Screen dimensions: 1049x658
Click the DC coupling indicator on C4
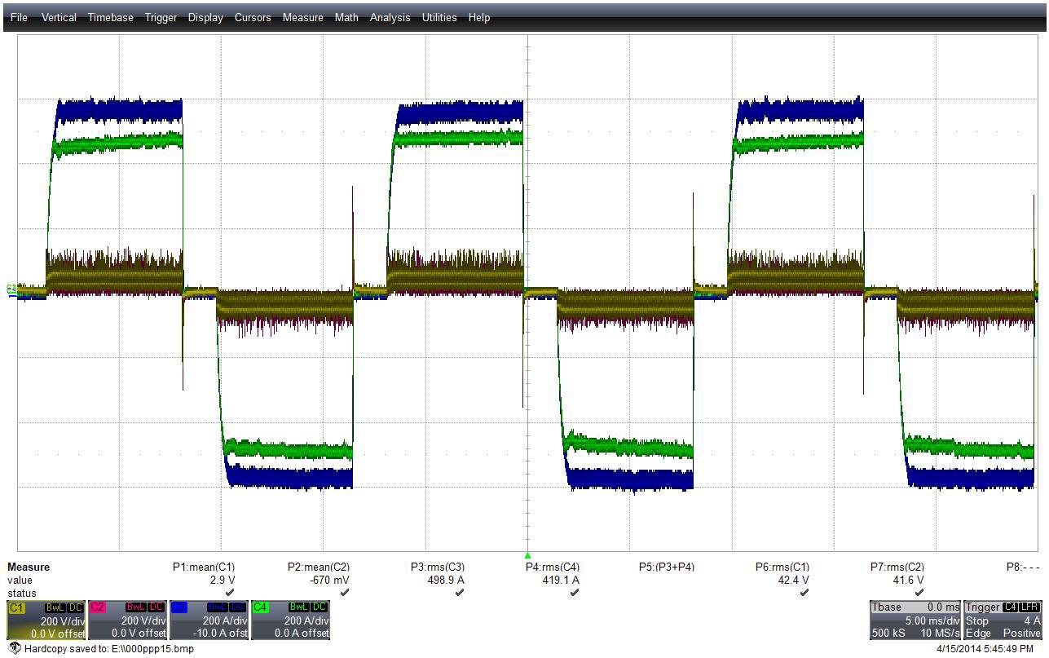click(320, 607)
